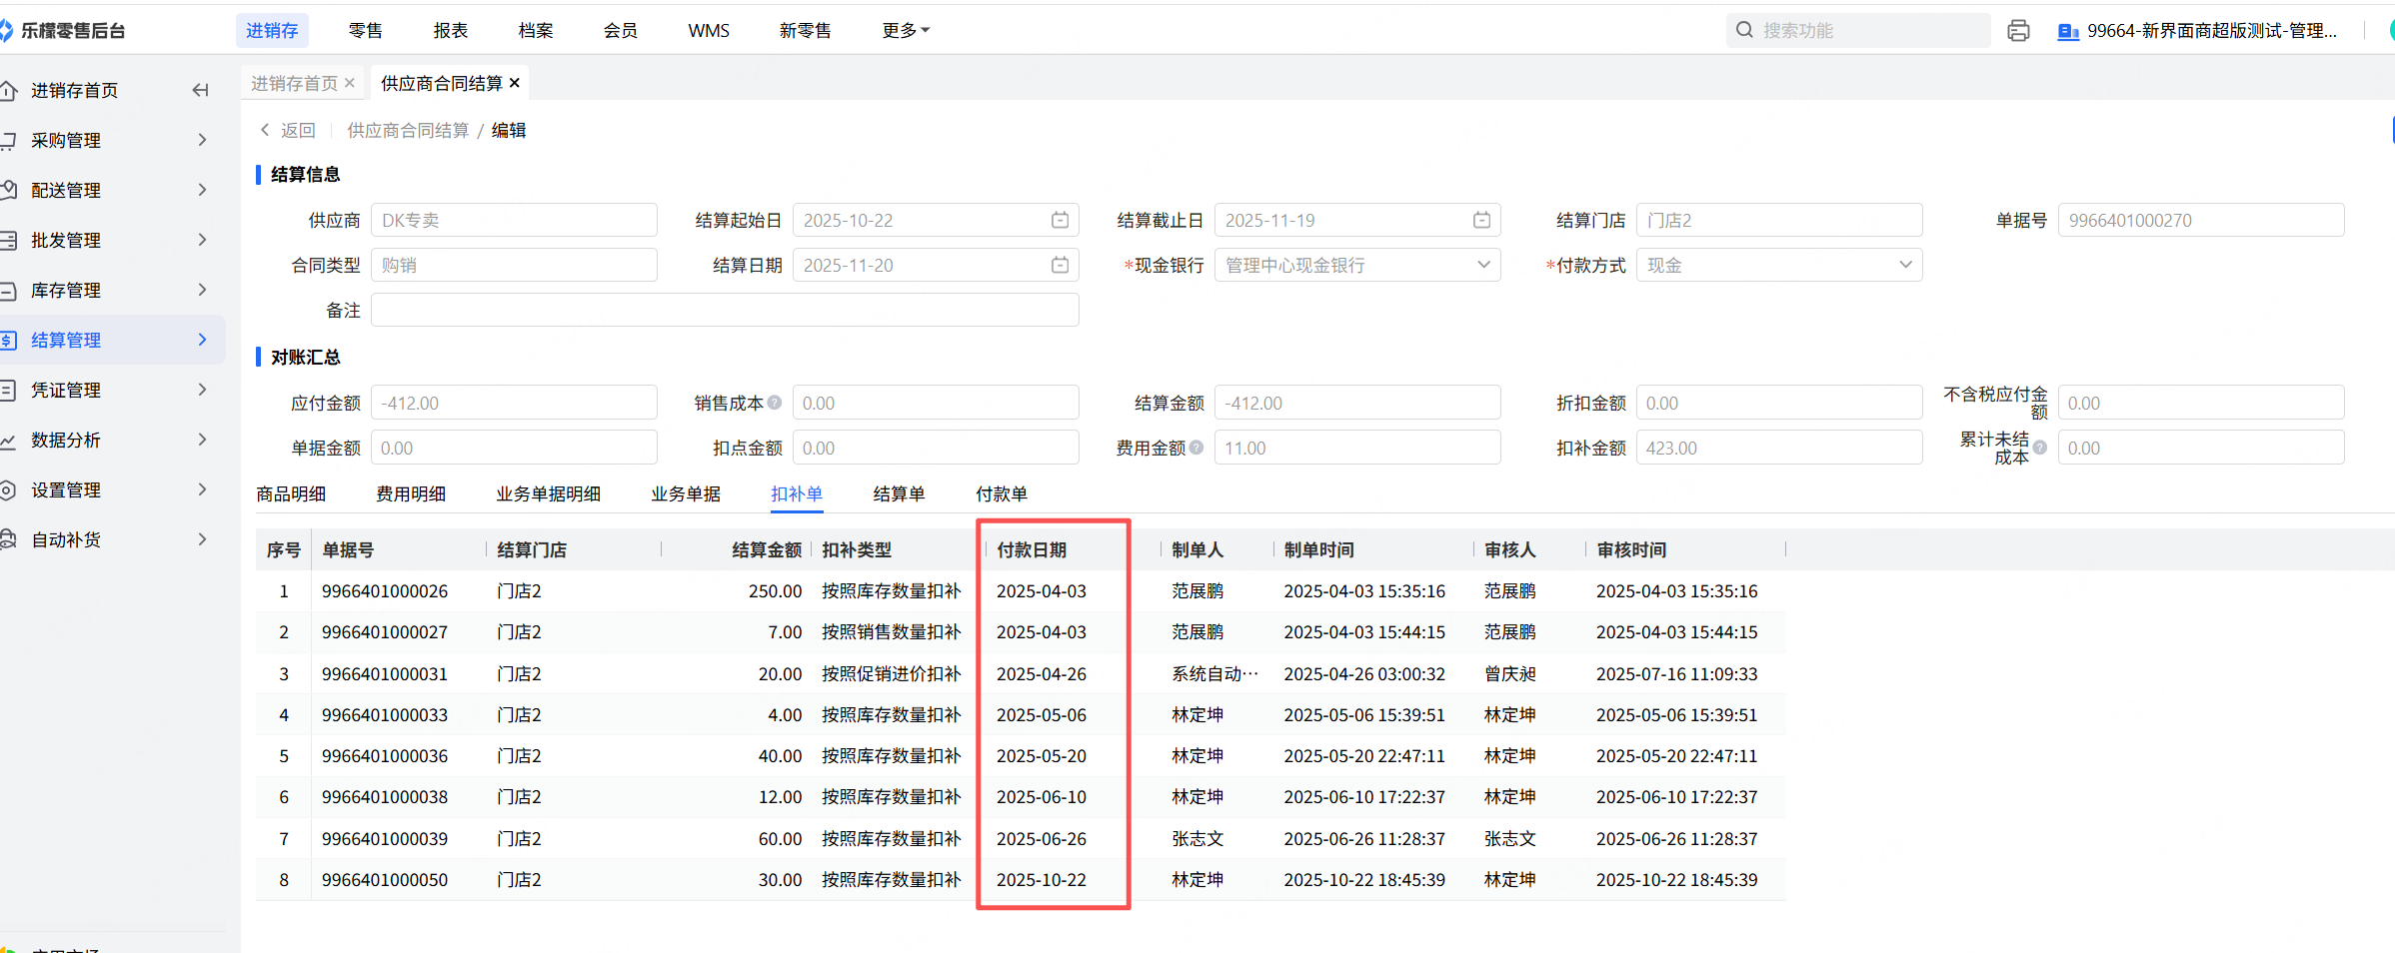This screenshot has width=2395, height=953.
Task: Collapse the sidebar with the arrow icon
Action: pos(200,91)
